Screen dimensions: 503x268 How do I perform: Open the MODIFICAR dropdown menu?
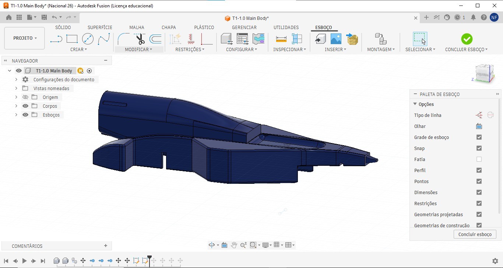138,49
